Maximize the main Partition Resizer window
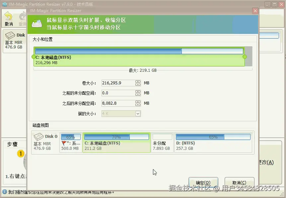The width and height of the screenshot is (286, 198). tap(274, 4)
